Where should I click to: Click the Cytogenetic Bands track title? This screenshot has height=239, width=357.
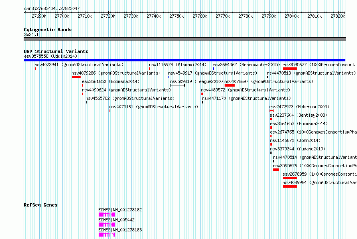pos(48,30)
